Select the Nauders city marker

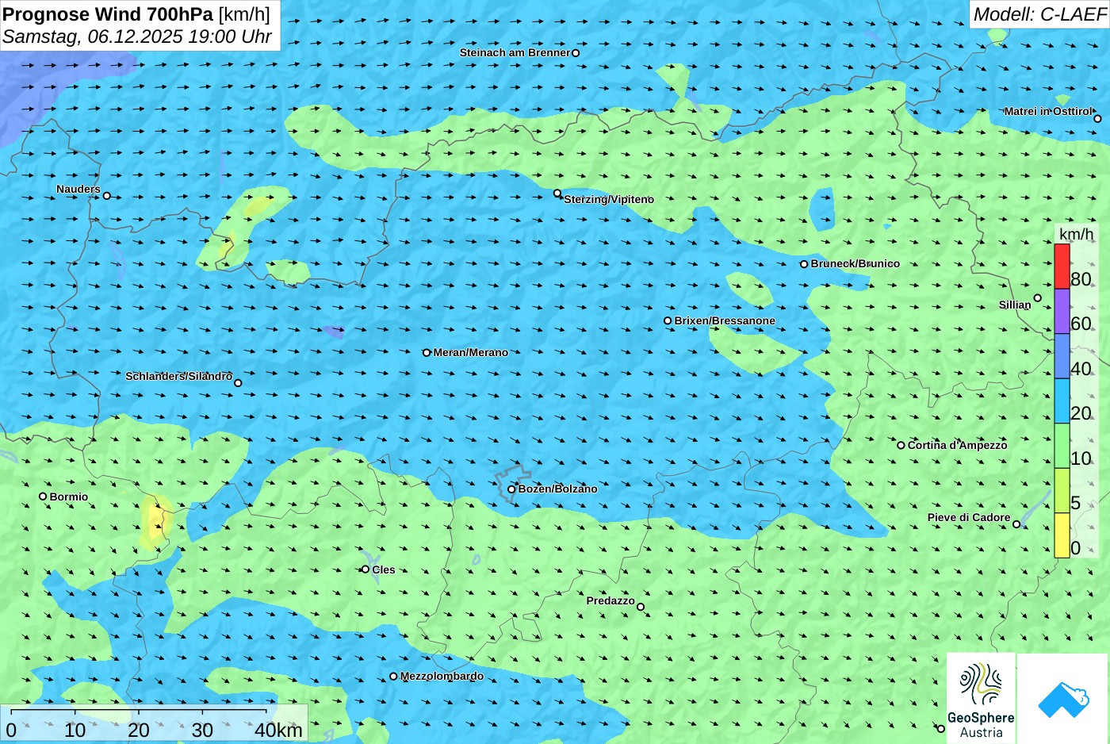107,196
